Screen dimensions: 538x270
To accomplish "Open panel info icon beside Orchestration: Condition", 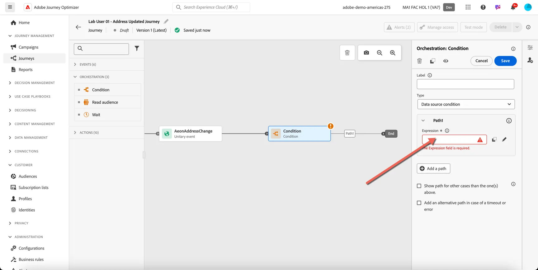I will [513, 49].
